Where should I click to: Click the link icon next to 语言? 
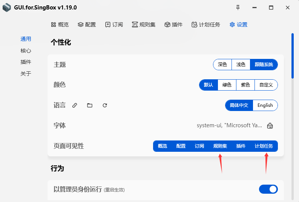75,105
